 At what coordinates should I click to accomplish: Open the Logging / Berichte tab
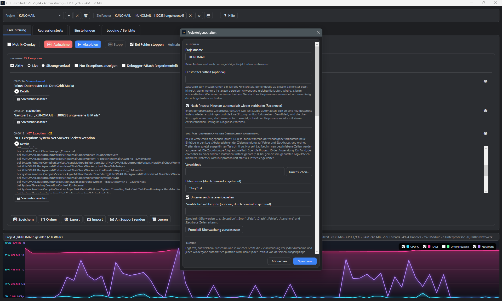coord(121,30)
